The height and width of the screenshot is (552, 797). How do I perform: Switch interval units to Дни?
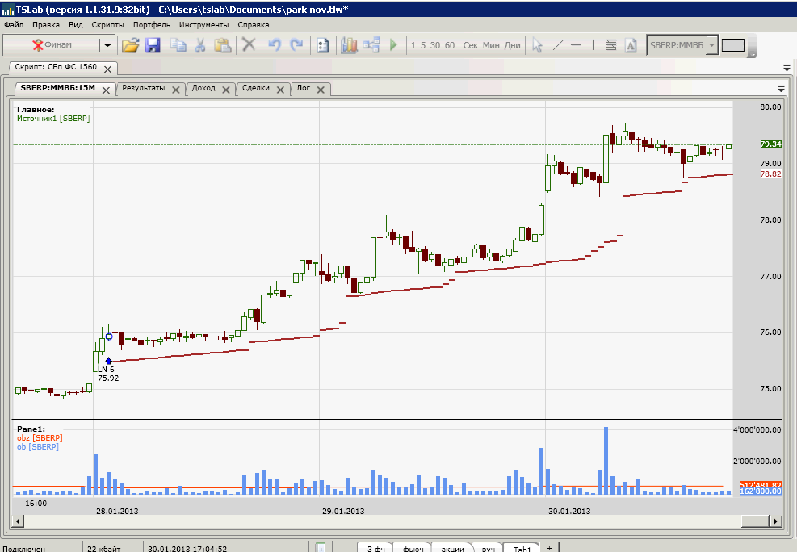512,45
